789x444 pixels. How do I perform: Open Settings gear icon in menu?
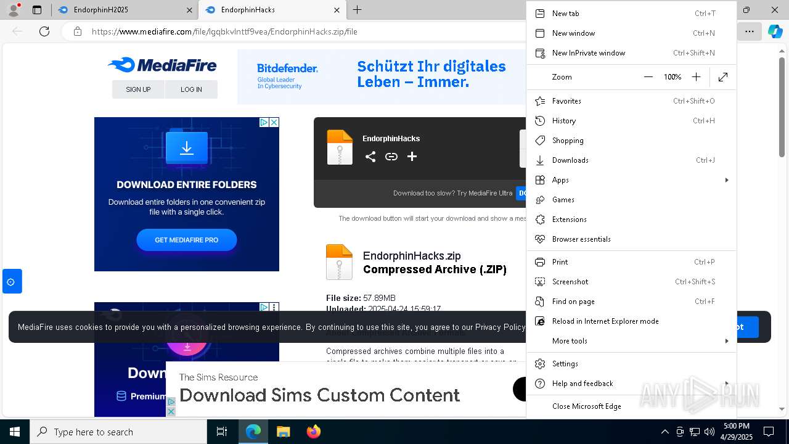tap(540, 364)
